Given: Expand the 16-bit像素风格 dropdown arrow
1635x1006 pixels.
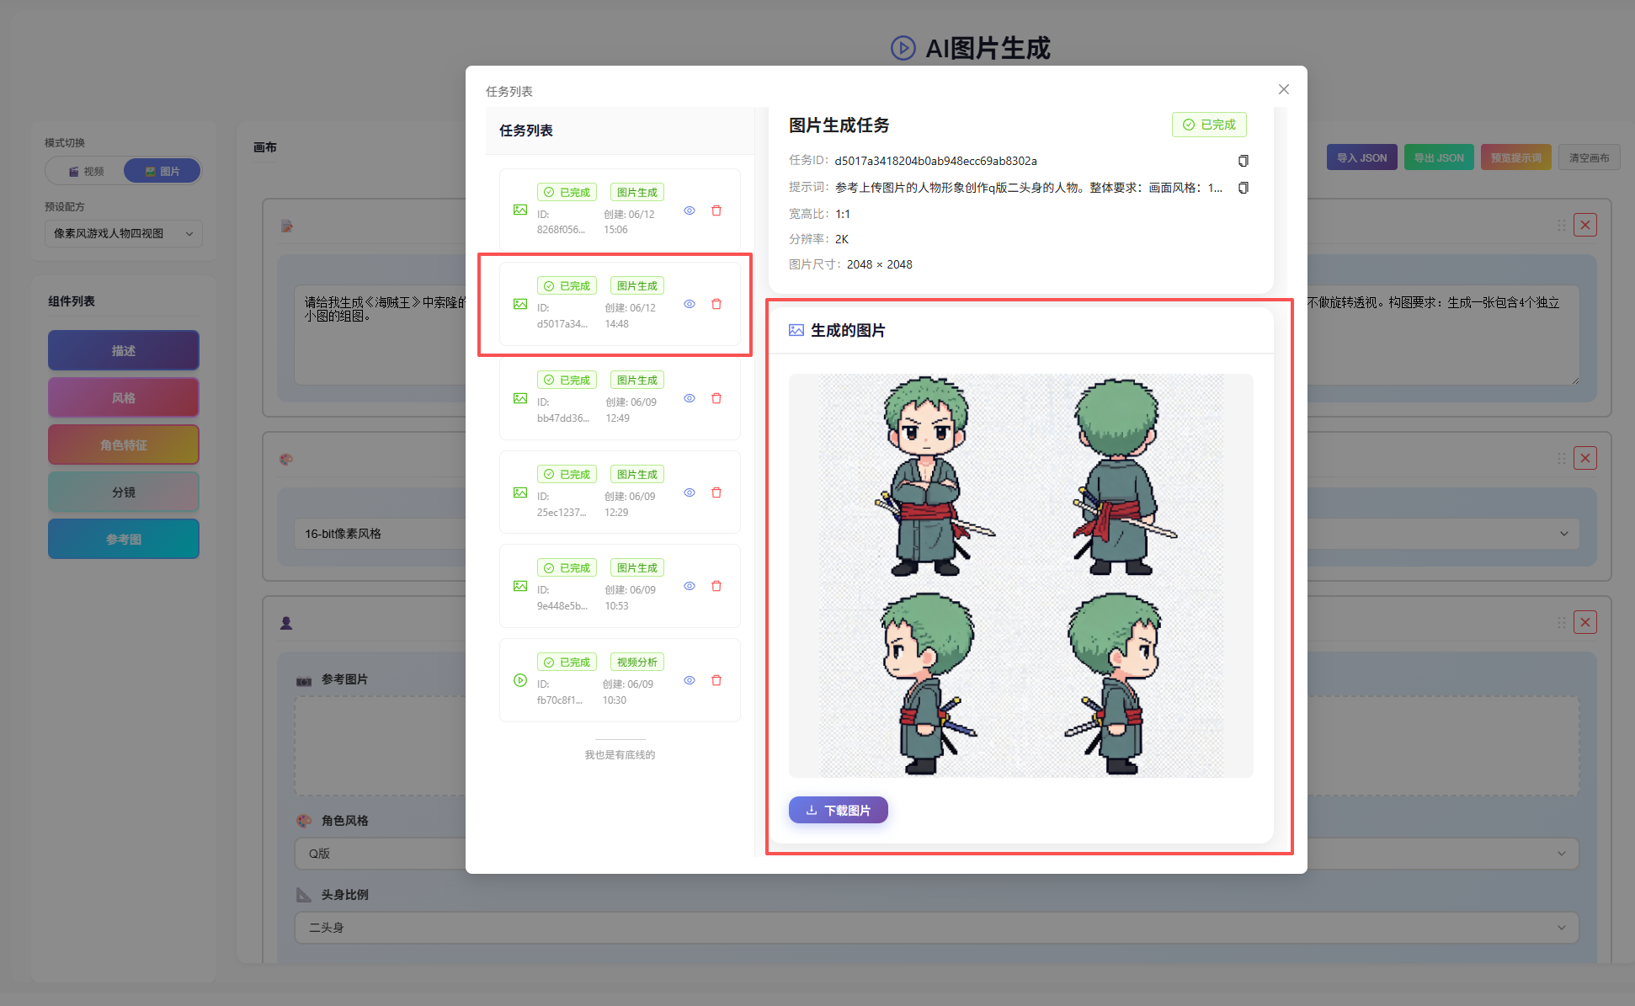Looking at the screenshot, I should [x=1564, y=534].
